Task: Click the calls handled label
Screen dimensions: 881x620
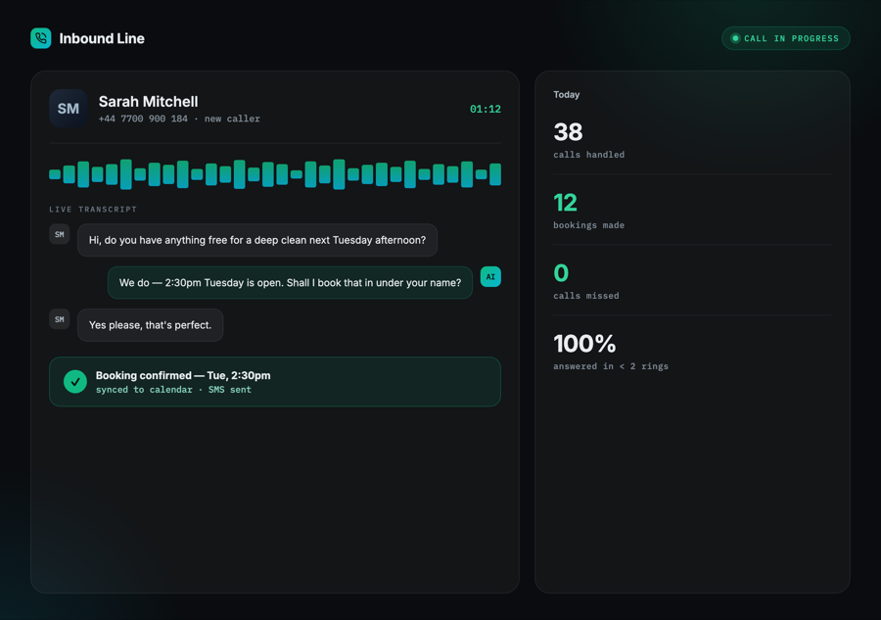Action: point(589,155)
